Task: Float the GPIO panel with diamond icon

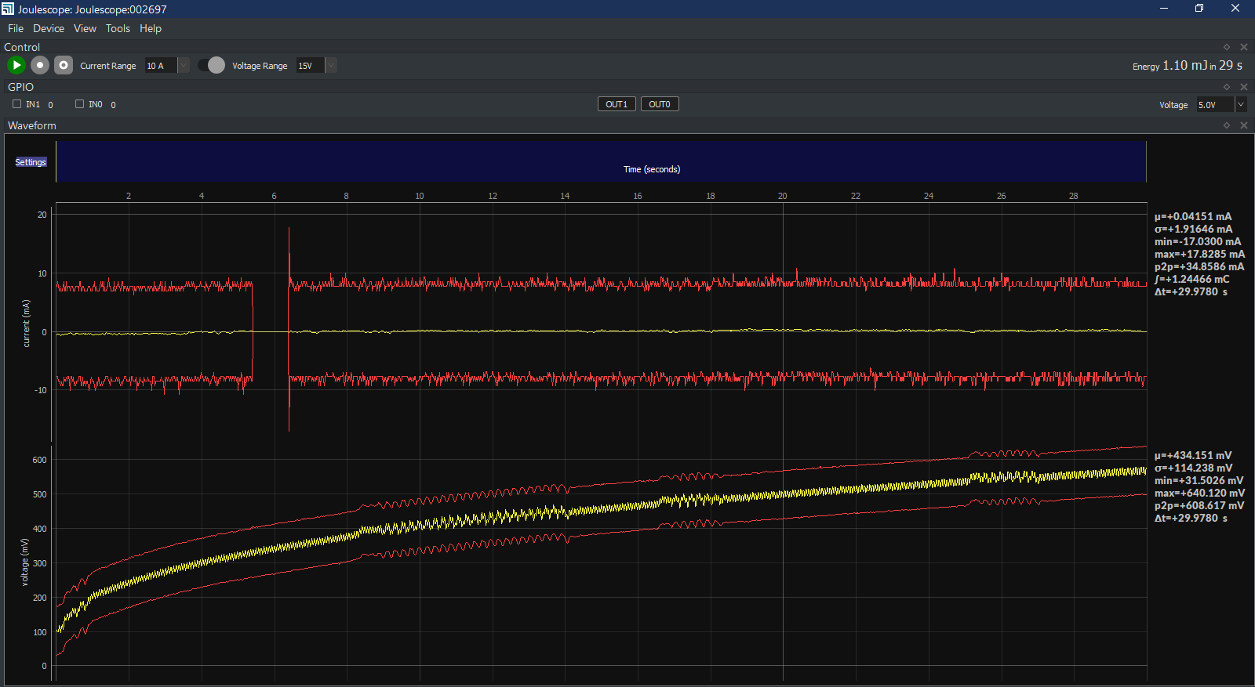Action: coord(1227,87)
